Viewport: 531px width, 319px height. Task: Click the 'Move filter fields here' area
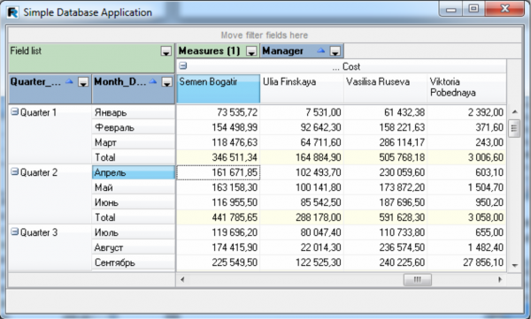click(x=264, y=35)
